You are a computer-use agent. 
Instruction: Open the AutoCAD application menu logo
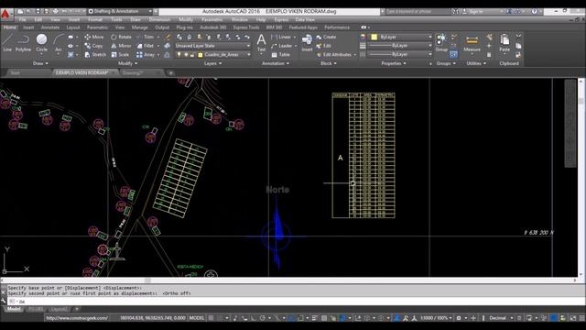tap(5, 15)
